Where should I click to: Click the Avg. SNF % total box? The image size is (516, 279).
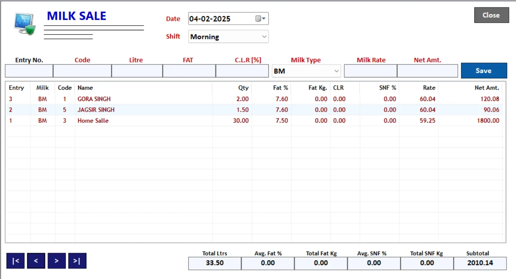(x=374, y=263)
